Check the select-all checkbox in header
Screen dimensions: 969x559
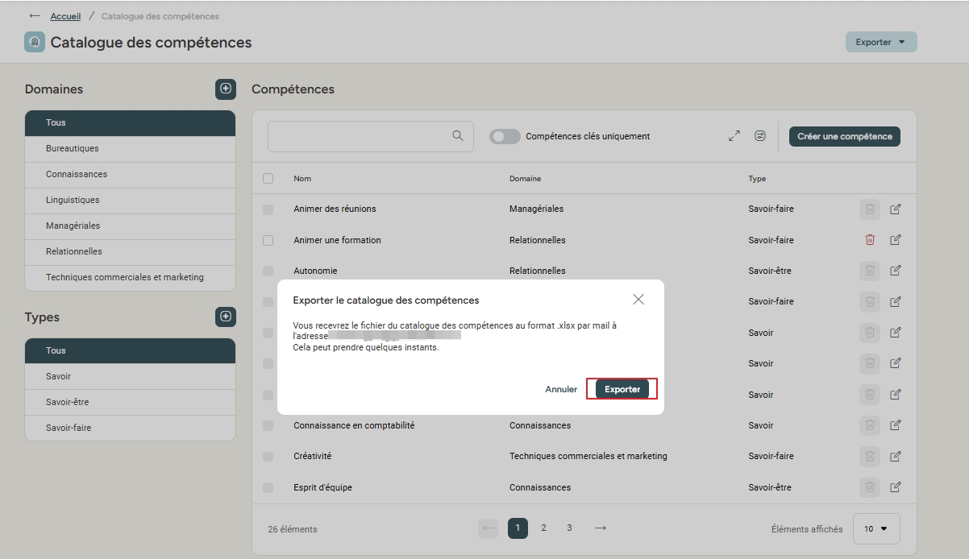pyautogui.click(x=268, y=178)
